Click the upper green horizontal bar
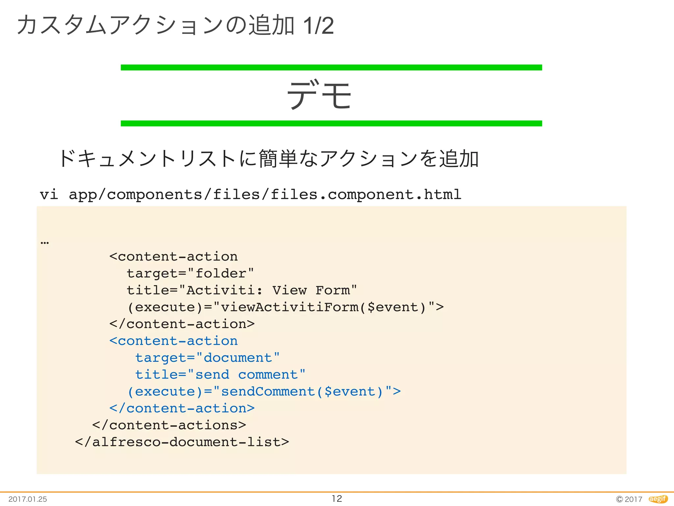 [x=331, y=68]
